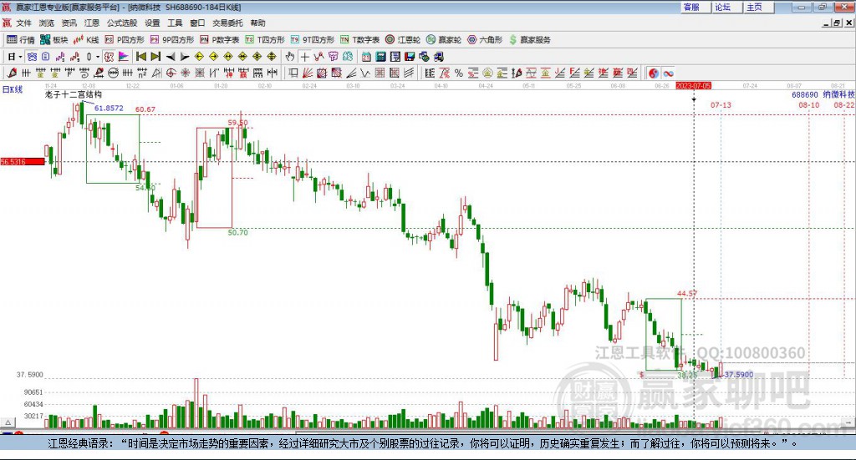Step the chart right with the black arrow
This screenshot has height=460, width=856.
(185, 57)
